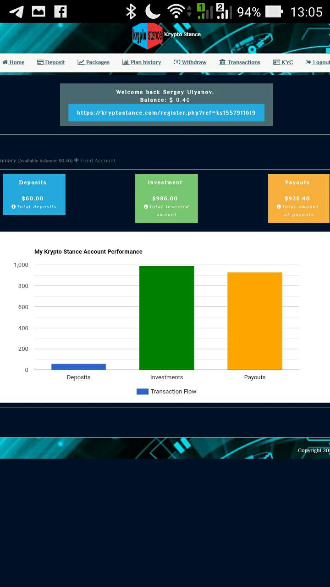Viewport: 330px width, 587px height.
Task: Click the Deposits axis label under the chart
Action: pyautogui.click(x=79, y=377)
